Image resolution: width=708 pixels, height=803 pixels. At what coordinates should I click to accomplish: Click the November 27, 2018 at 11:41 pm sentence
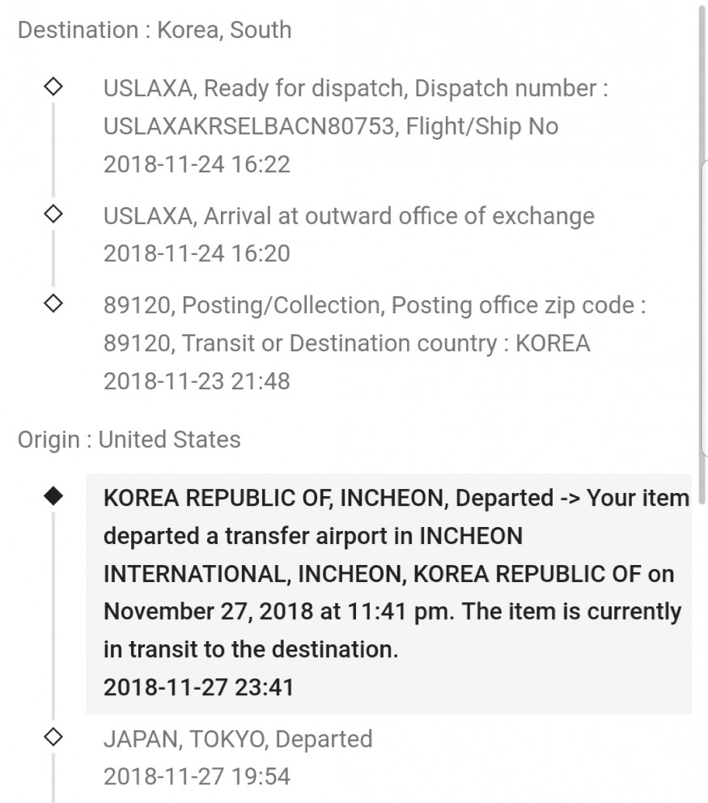(x=278, y=611)
